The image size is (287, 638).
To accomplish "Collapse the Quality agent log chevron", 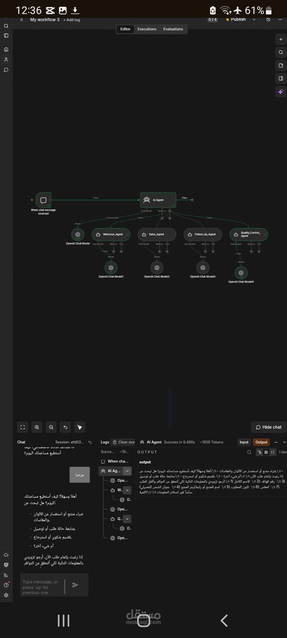I will 127,519.
